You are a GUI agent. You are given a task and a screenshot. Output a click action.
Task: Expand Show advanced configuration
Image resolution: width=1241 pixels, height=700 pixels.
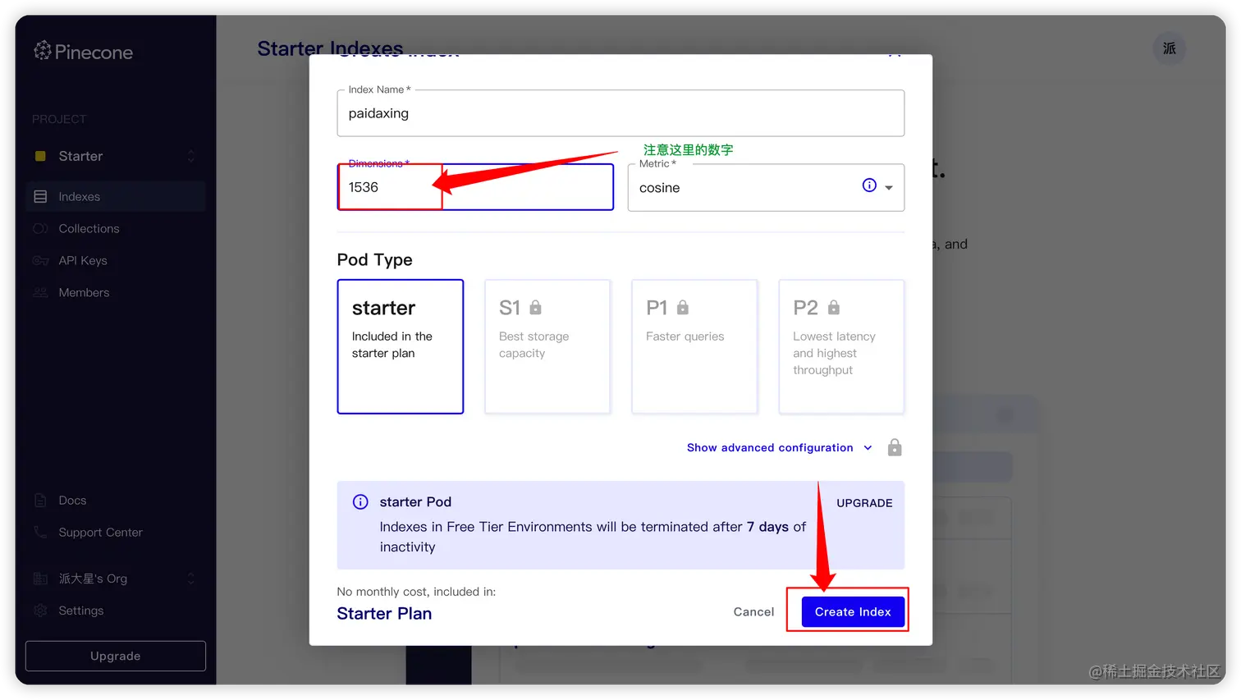point(779,448)
